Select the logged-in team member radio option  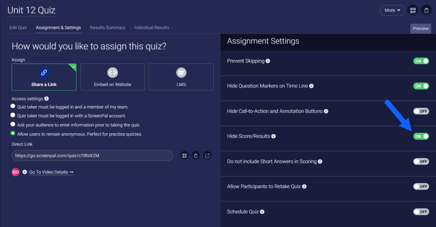coord(13,106)
